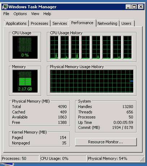147x166 pixels.
Task: Click the Free memory value 1388
Action: pos(62,122)
